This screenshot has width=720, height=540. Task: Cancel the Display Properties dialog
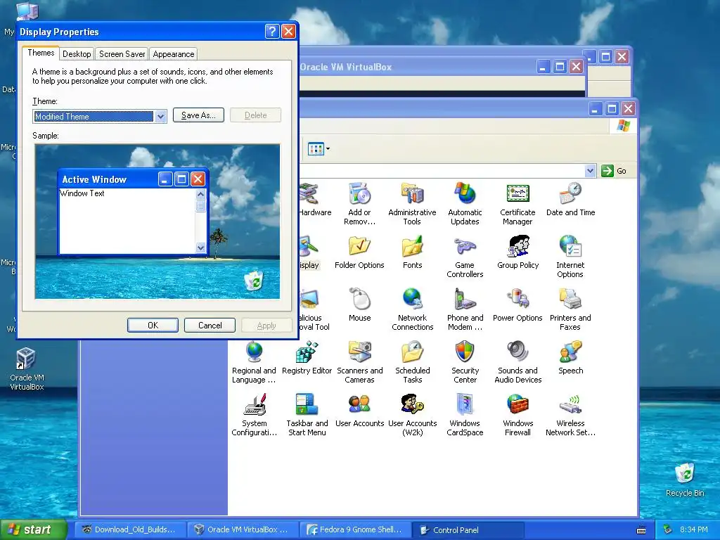pos(210,325)
